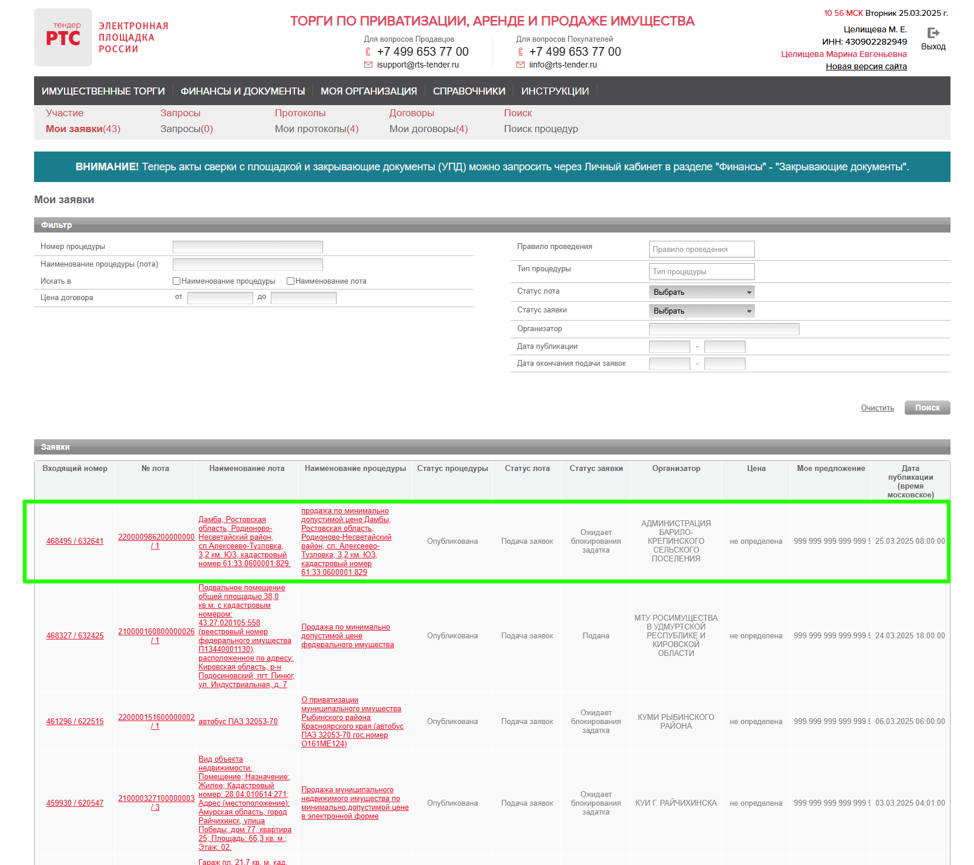Click the 'Подана' status cell

click(596, 635)
